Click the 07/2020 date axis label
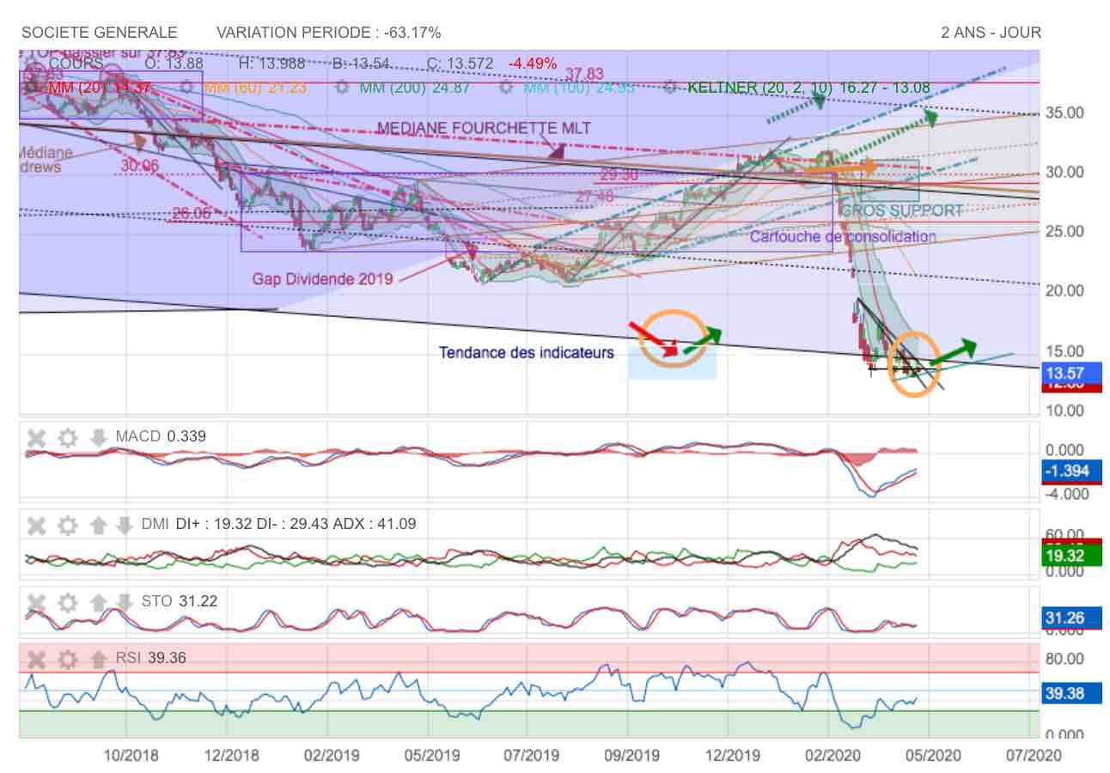 pyautogui.click(x=1034, y=756)
